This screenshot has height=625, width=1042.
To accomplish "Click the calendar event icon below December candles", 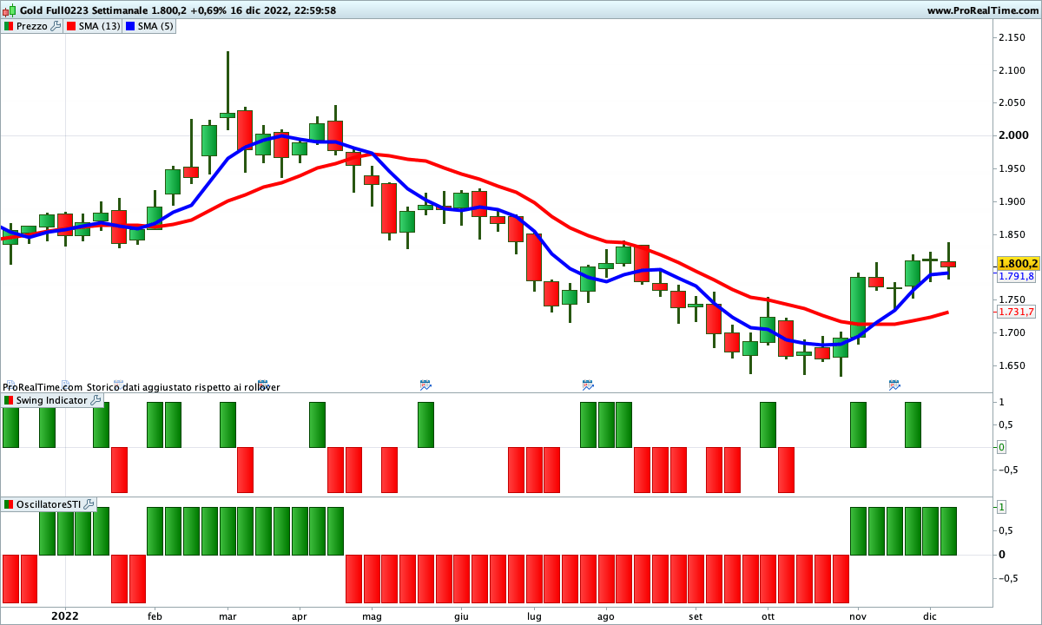I will point(894,384).
